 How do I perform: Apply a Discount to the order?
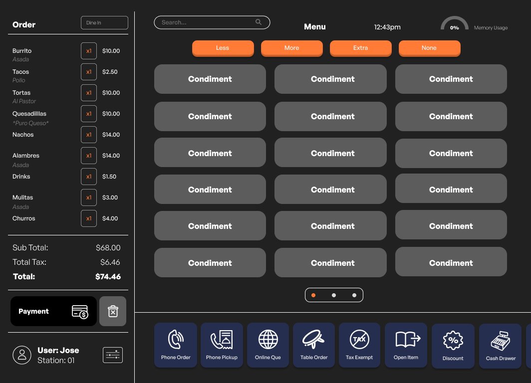pyautogui.click(x=453, y=346)
